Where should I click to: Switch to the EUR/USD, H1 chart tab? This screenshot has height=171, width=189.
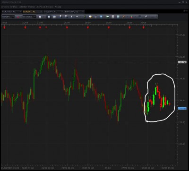[10, 12]
